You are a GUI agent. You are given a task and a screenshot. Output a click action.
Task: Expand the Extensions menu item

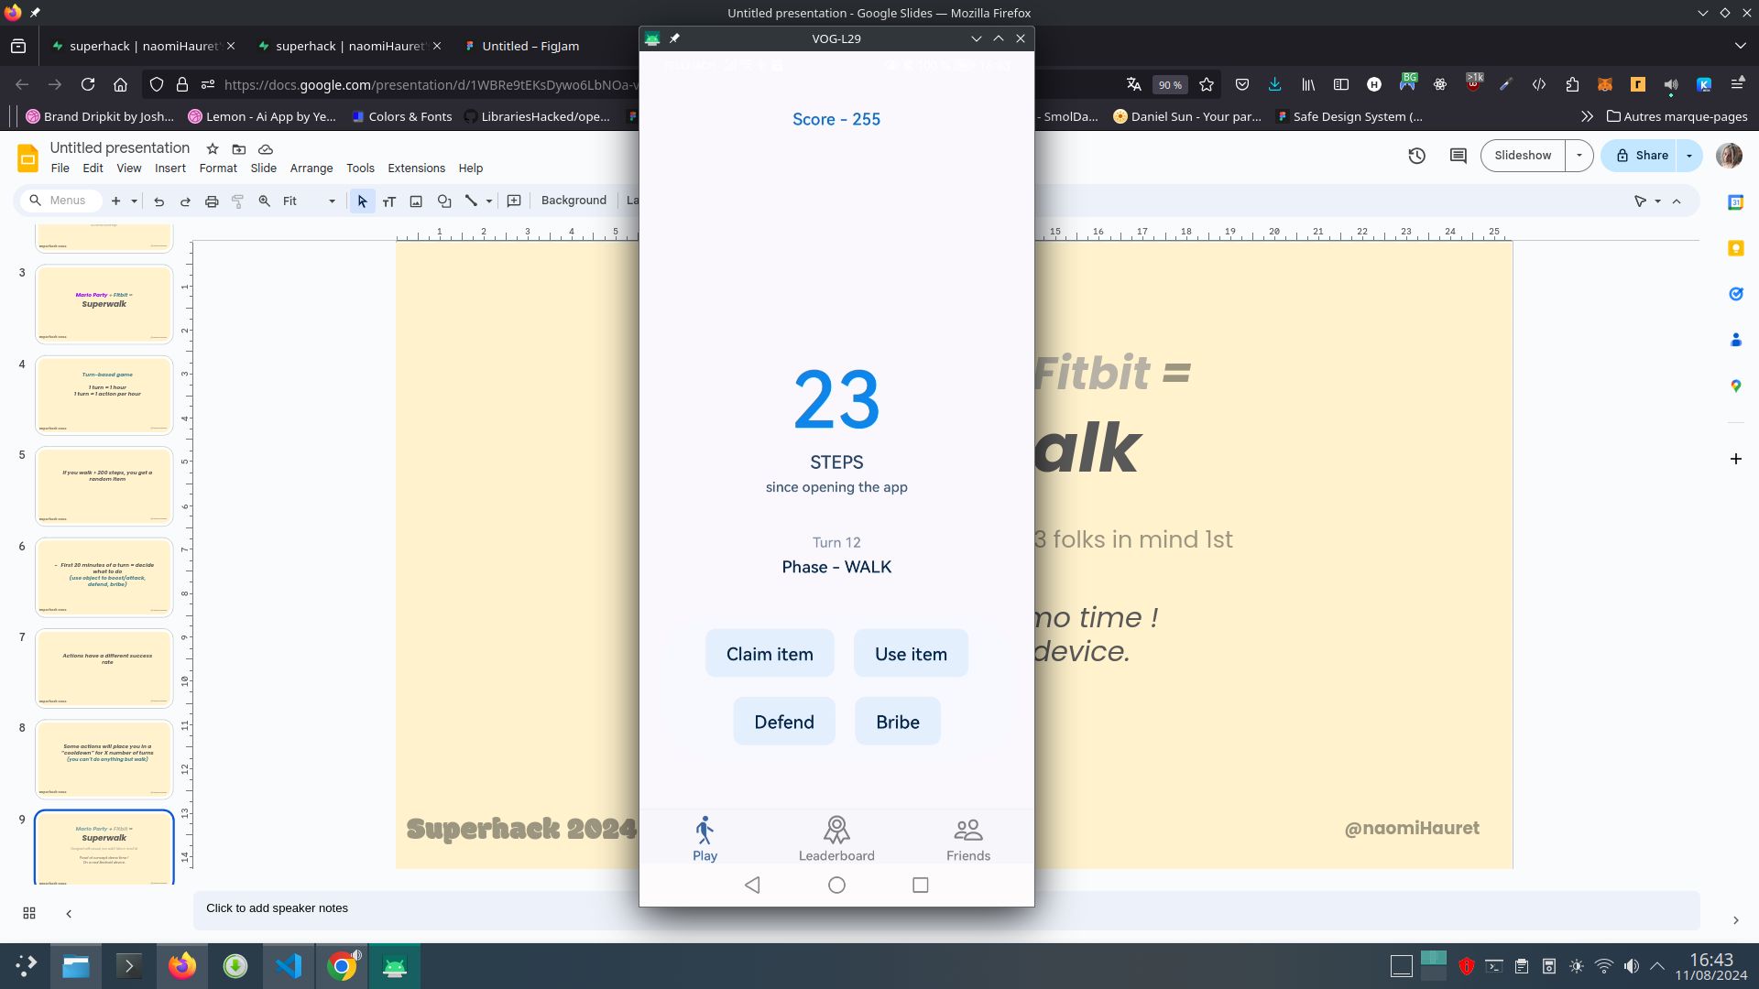pyautogui.click(x=416, y=168)
